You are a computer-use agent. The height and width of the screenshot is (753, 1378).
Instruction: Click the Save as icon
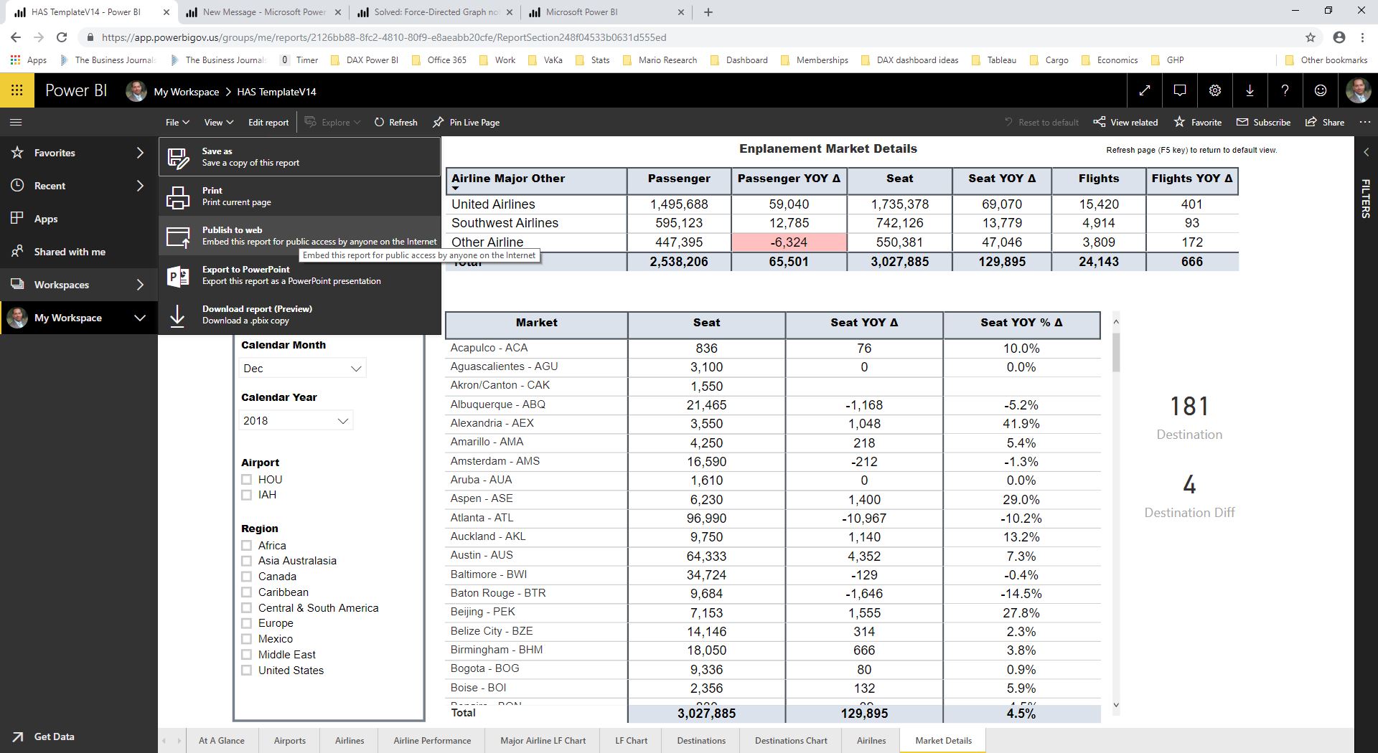tap(178, 157)
